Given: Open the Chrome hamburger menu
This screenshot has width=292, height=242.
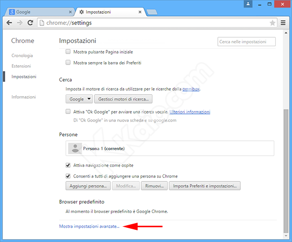Looking at the screenshot, I should coord(283,23).
